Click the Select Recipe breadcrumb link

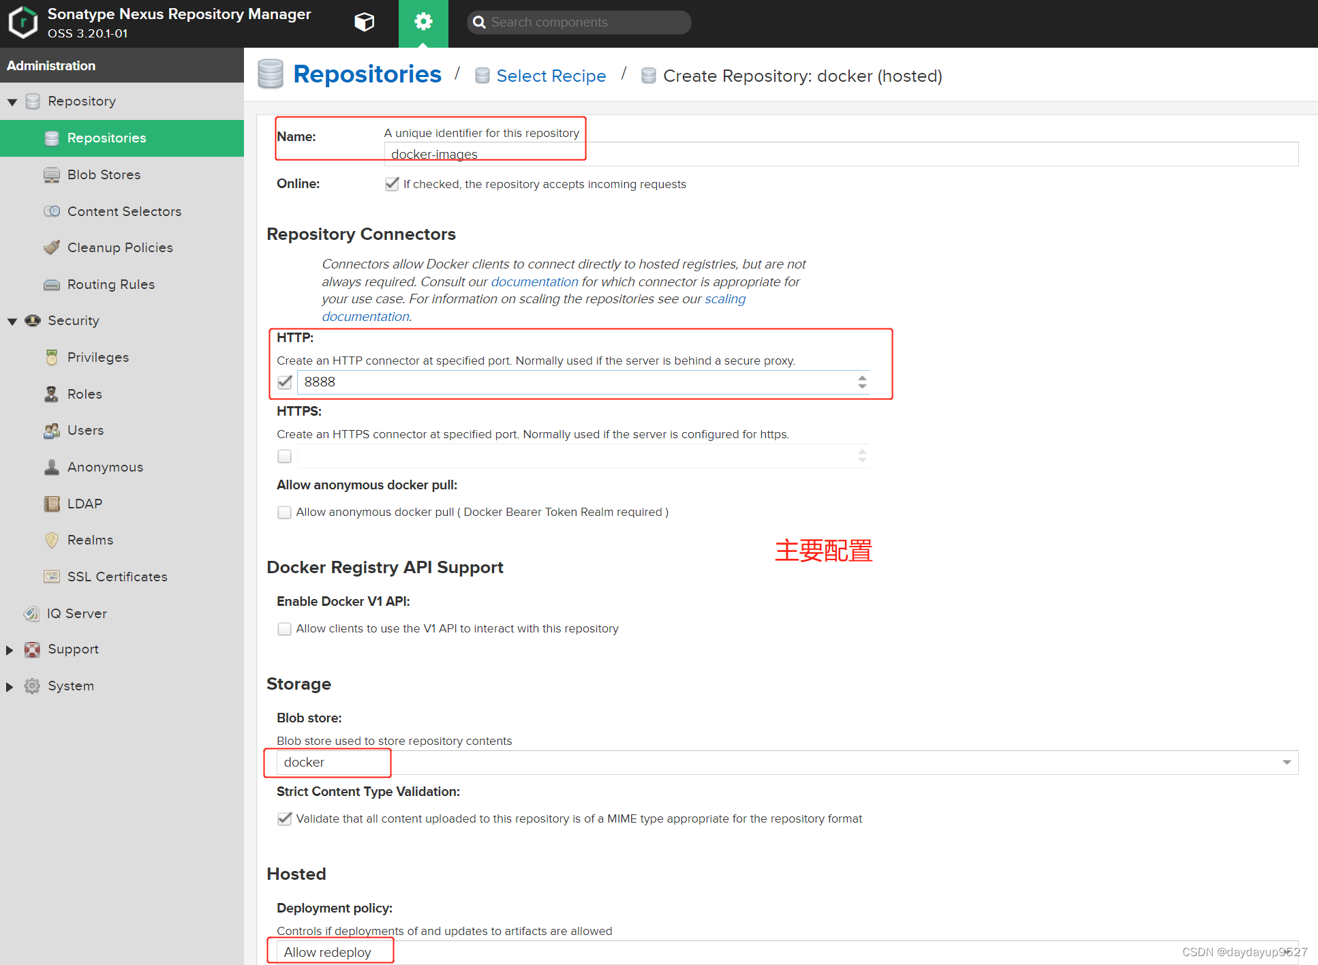pos(551,76)
